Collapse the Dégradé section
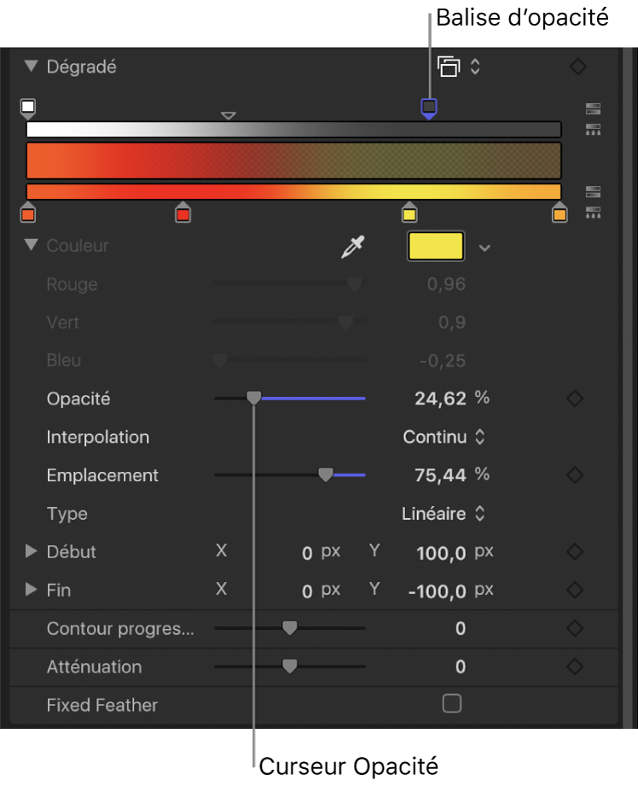Viewport: 638px width, 786px height. tap(32, 67)
